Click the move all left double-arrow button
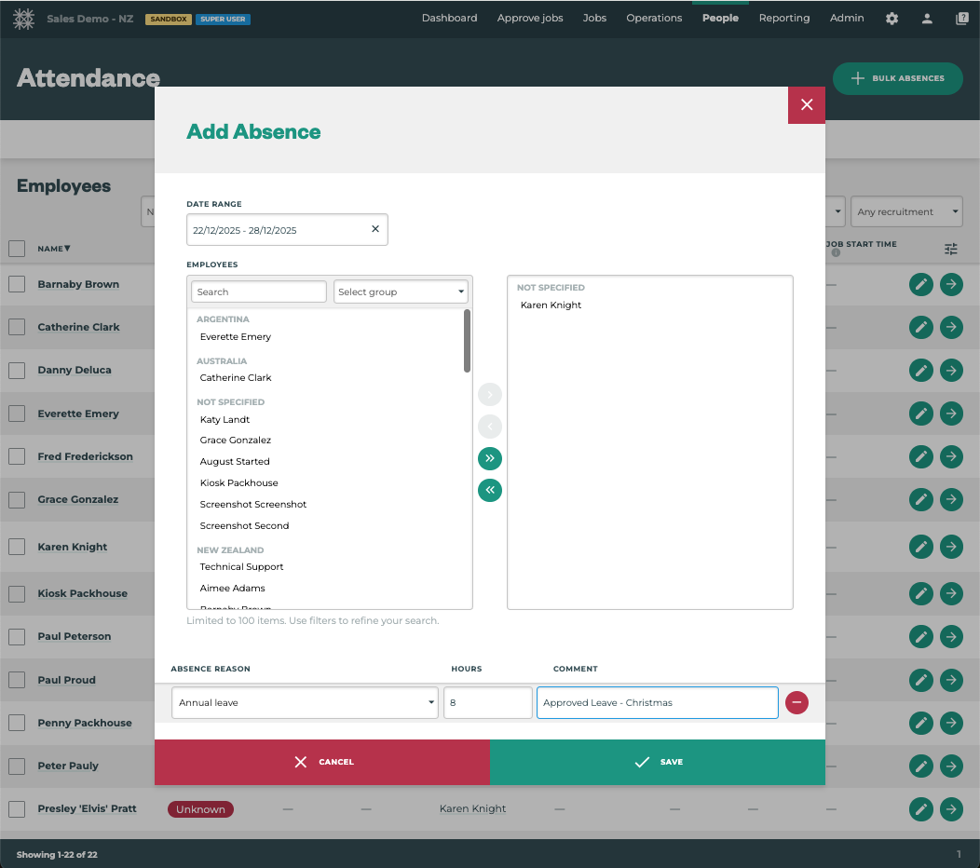980x868 pixels. tap(490, 490)
